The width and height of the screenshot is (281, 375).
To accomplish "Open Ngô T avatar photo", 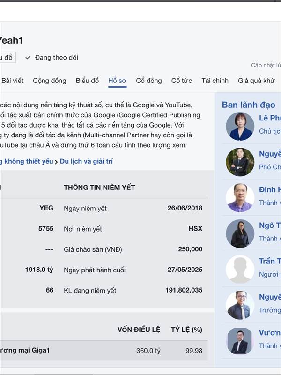I will click(240, 233).
